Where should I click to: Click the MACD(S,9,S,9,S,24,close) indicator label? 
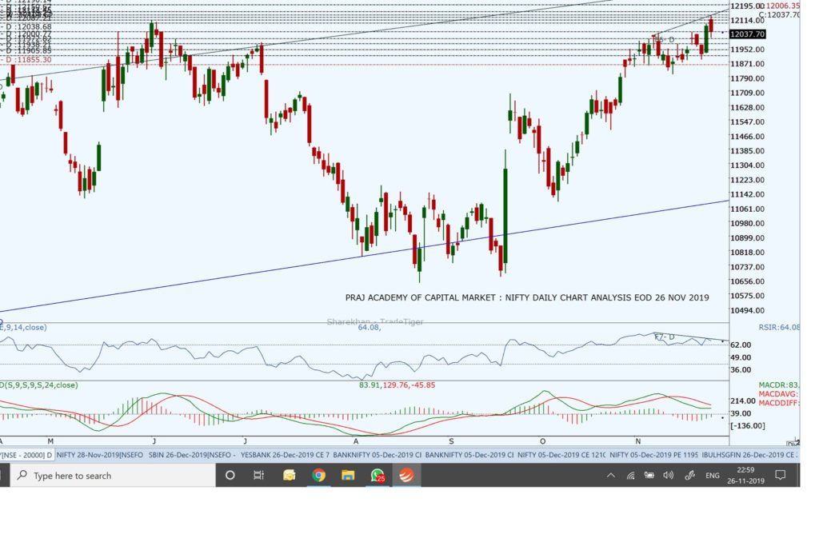tap(39, 385)
